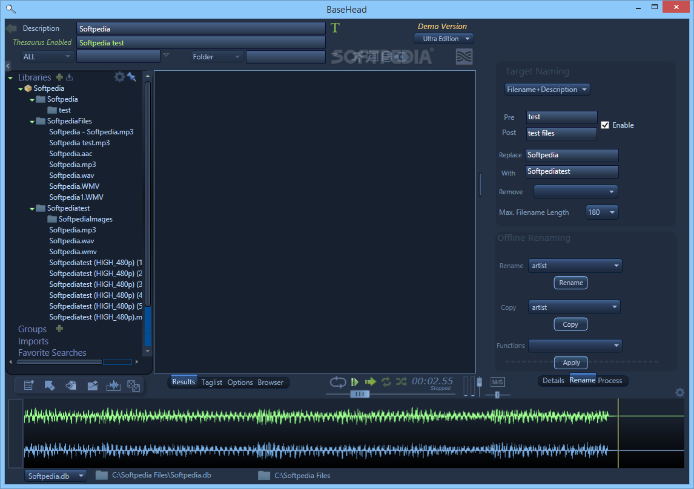
Task: Switch to the Results tab
Action: (183, 381)
